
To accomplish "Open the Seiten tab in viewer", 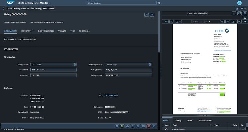I will tap(190, 120).
